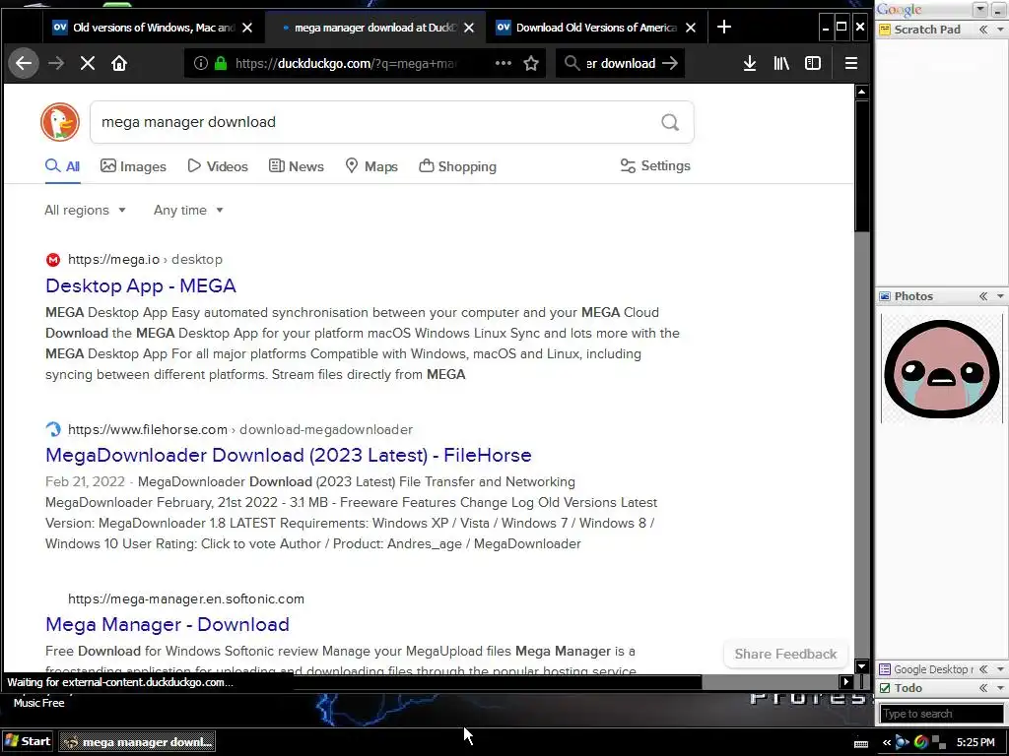Click the mega-manager.en.softonic.com URL

click(186, 599)
